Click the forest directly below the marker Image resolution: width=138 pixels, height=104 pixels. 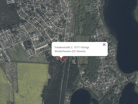56,79
